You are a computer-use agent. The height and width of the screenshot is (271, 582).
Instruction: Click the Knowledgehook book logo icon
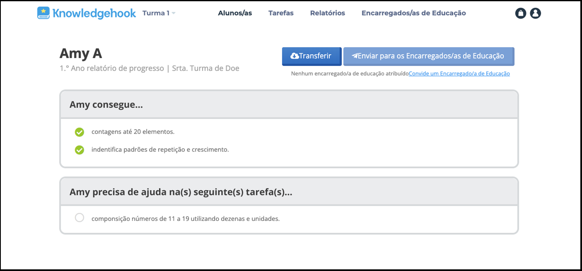pos(43,13)
